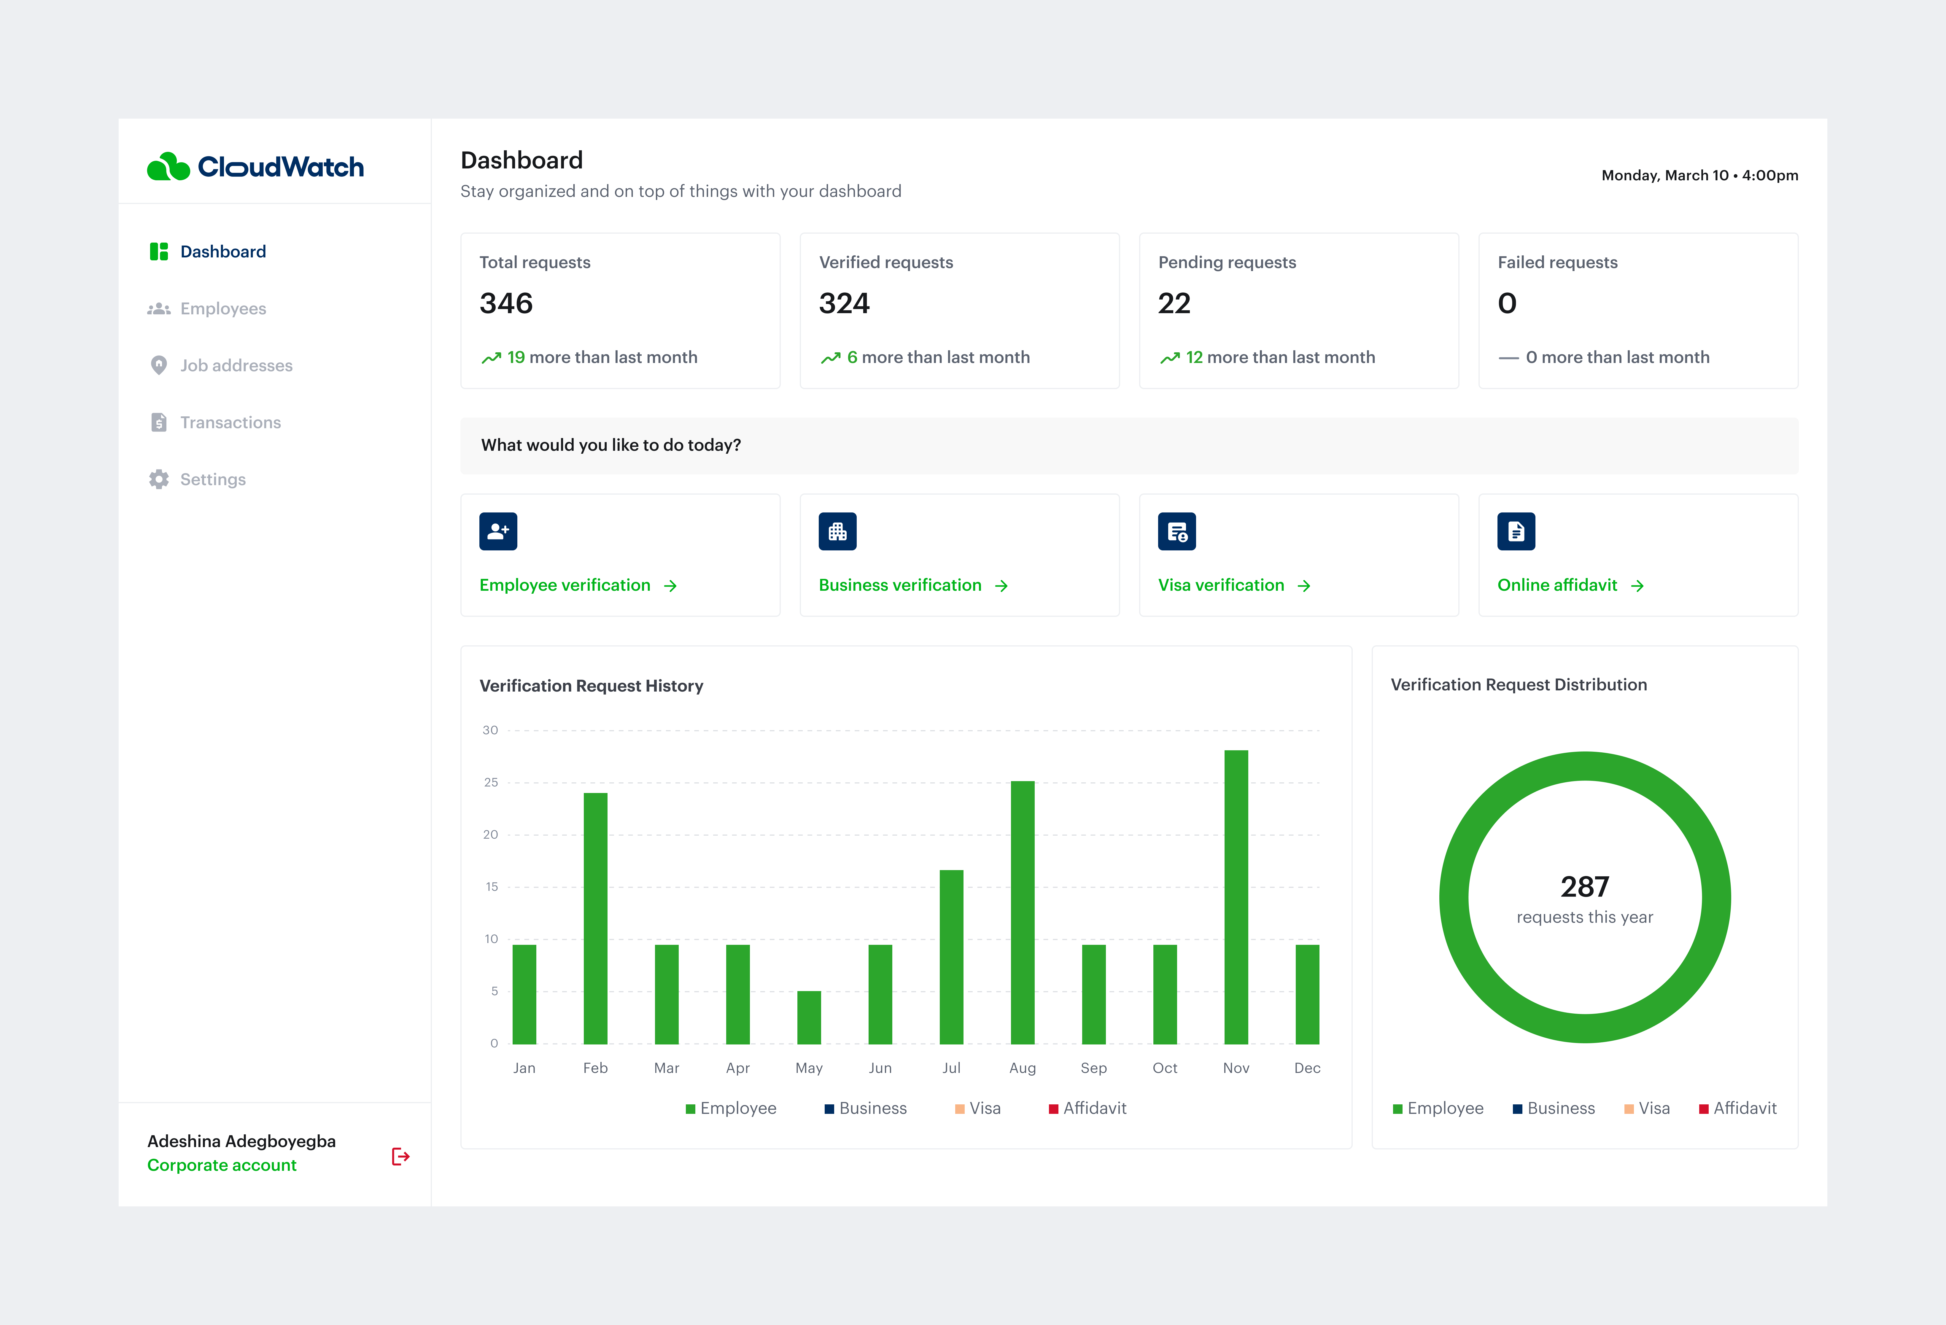Click the CloudWatch brand name text
This screenshot has height=1325, width=1946.
click(281, 167)
